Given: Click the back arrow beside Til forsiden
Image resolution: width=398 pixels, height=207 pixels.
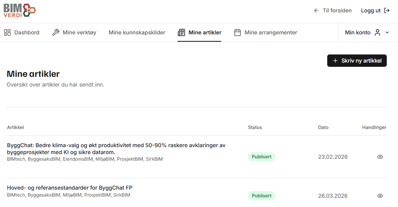Looking at the screenshot, I should (x=316, y=10).
